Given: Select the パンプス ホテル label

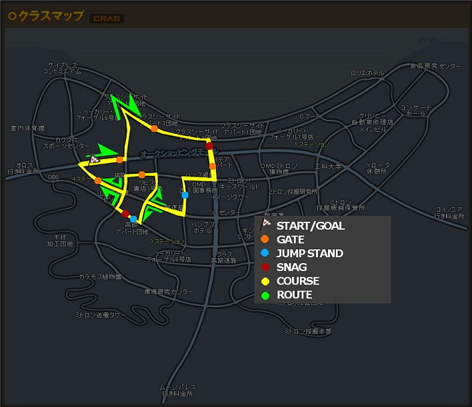Looking at the screenshot, I should 203,227.
